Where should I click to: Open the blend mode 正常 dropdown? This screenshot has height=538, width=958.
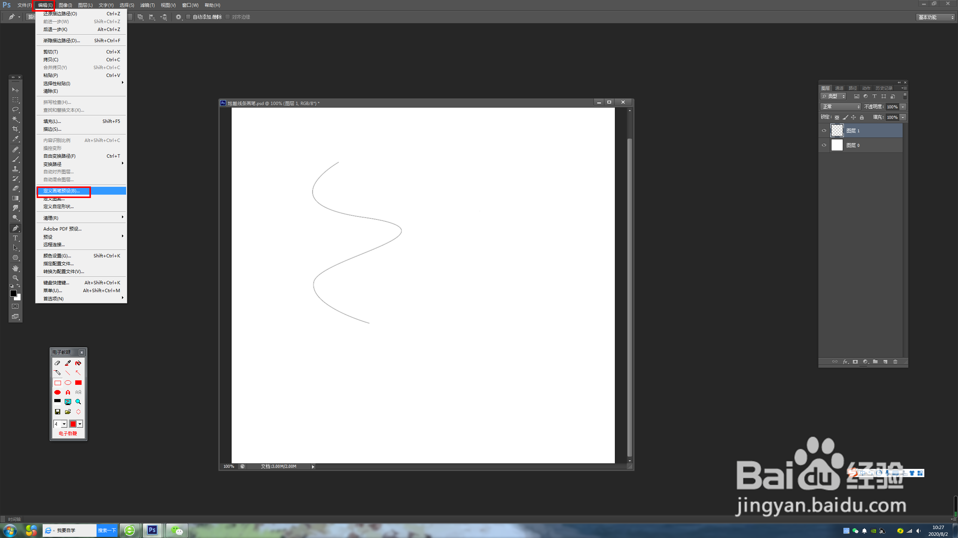point(840,107)
